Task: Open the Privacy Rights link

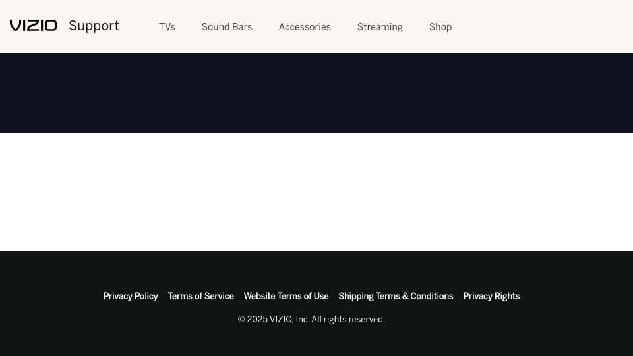Action: point(491,296)
